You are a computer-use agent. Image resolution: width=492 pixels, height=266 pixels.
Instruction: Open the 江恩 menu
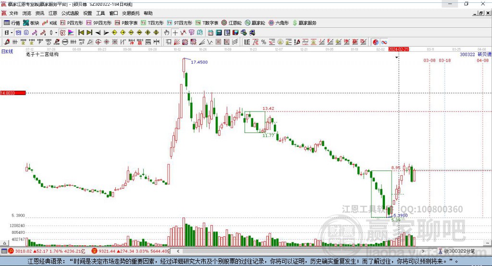pos(53,13)
